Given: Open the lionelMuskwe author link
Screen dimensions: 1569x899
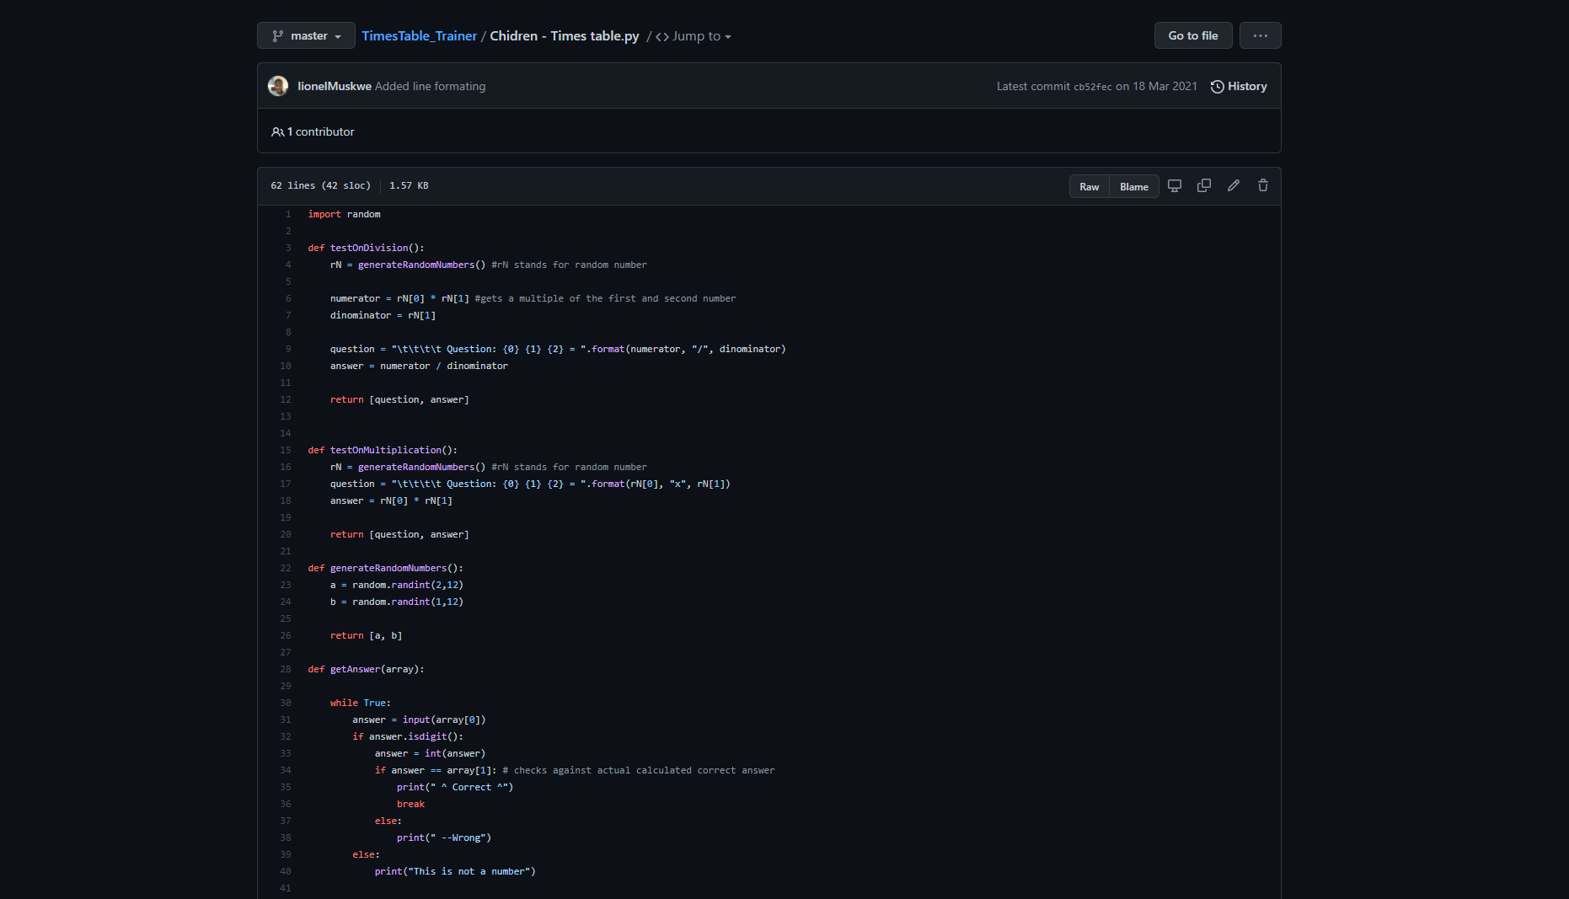Looking at the screenshot, I should pos(335,86).
